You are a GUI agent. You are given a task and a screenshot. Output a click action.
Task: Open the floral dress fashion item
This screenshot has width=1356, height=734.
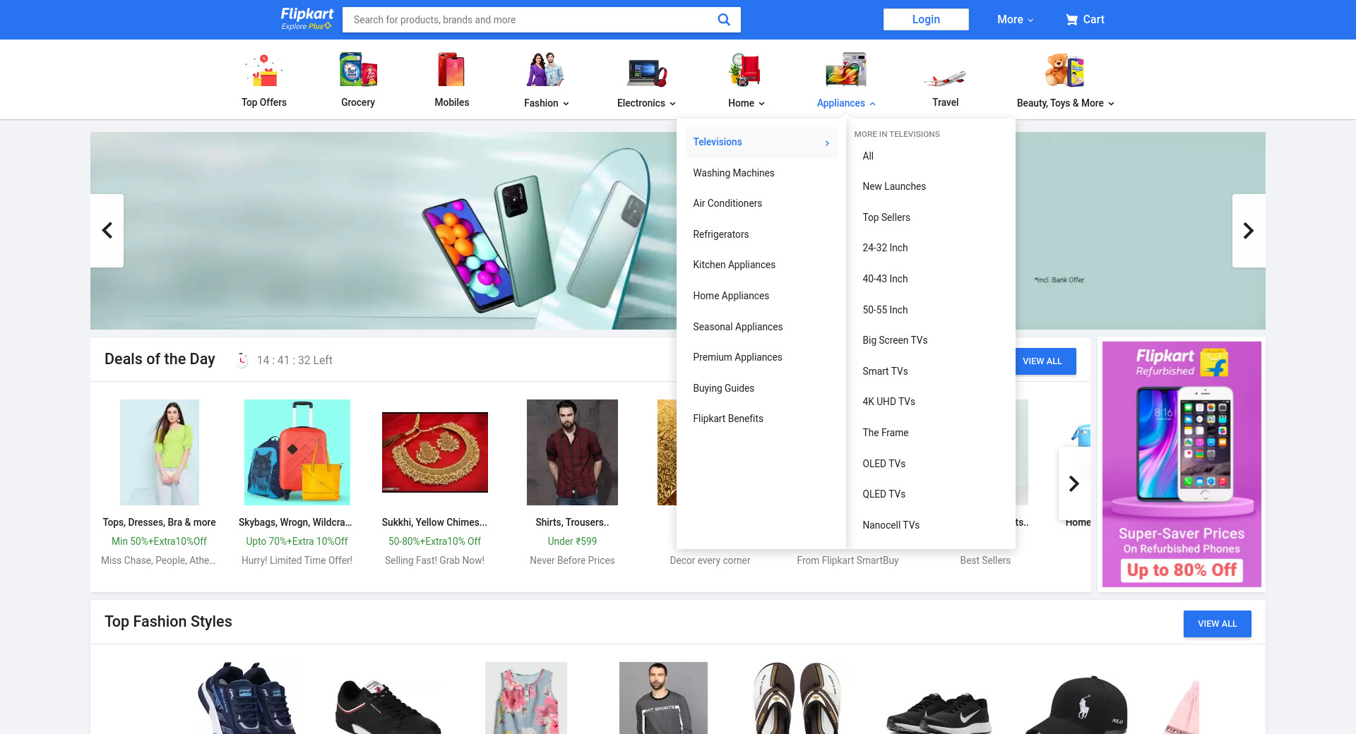pos(526,699)
